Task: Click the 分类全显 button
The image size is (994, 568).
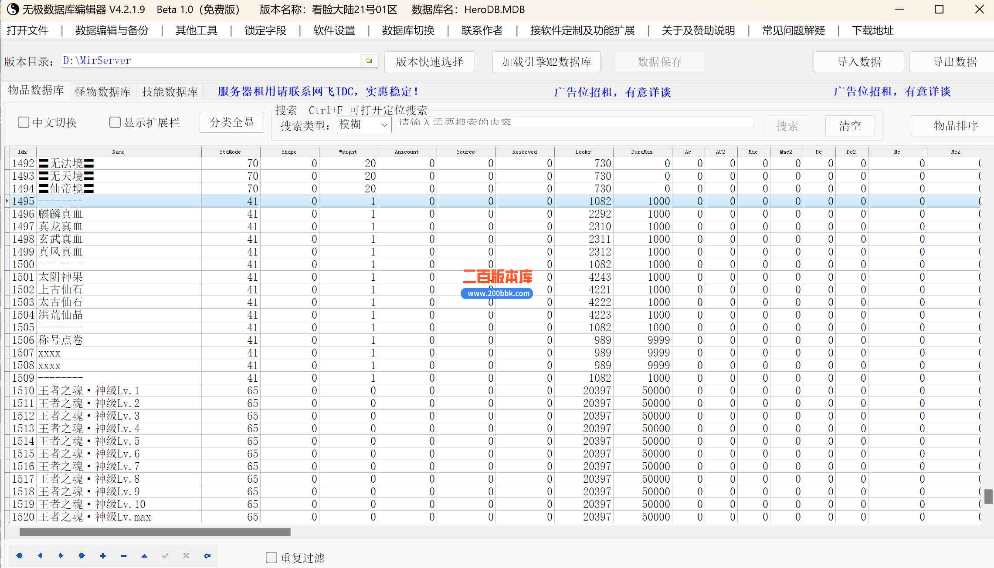Action: pyautogui.click(x=232, y=122)
